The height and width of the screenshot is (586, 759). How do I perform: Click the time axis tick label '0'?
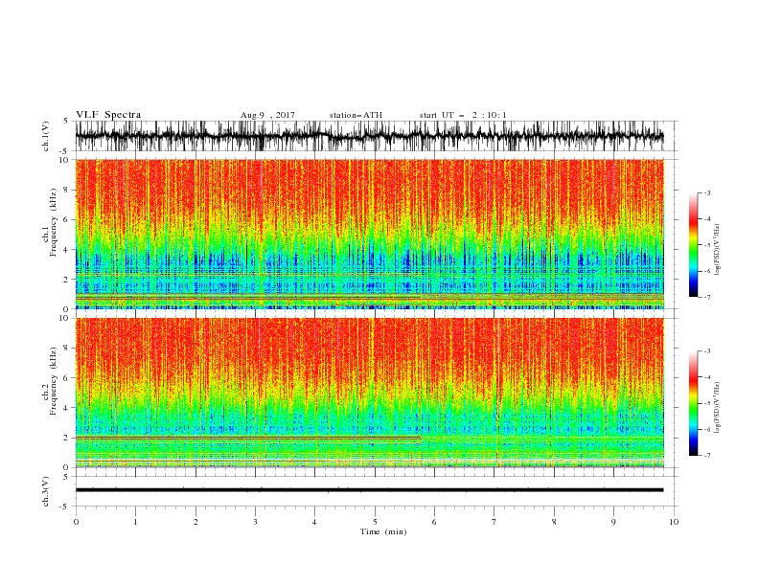76,522
